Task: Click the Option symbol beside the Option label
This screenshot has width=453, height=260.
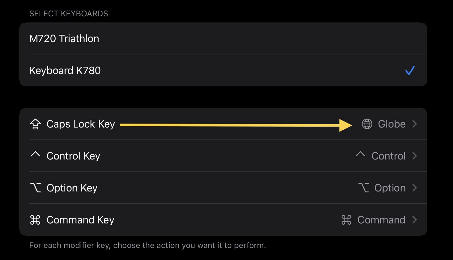Action: [x=364, y=188]
